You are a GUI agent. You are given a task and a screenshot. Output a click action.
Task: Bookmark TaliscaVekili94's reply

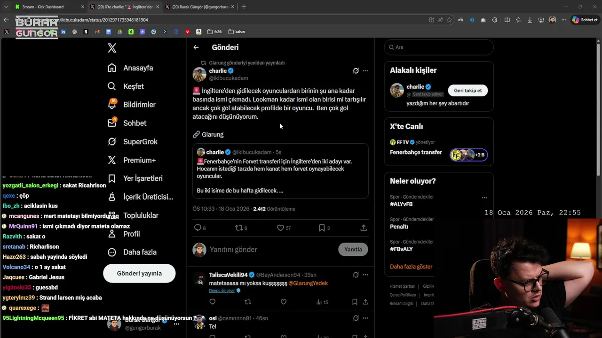coord(355,302)
